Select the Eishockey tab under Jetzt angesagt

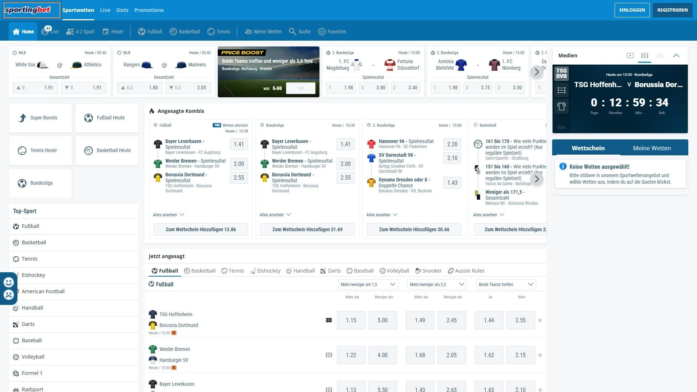tap(265, 271)
